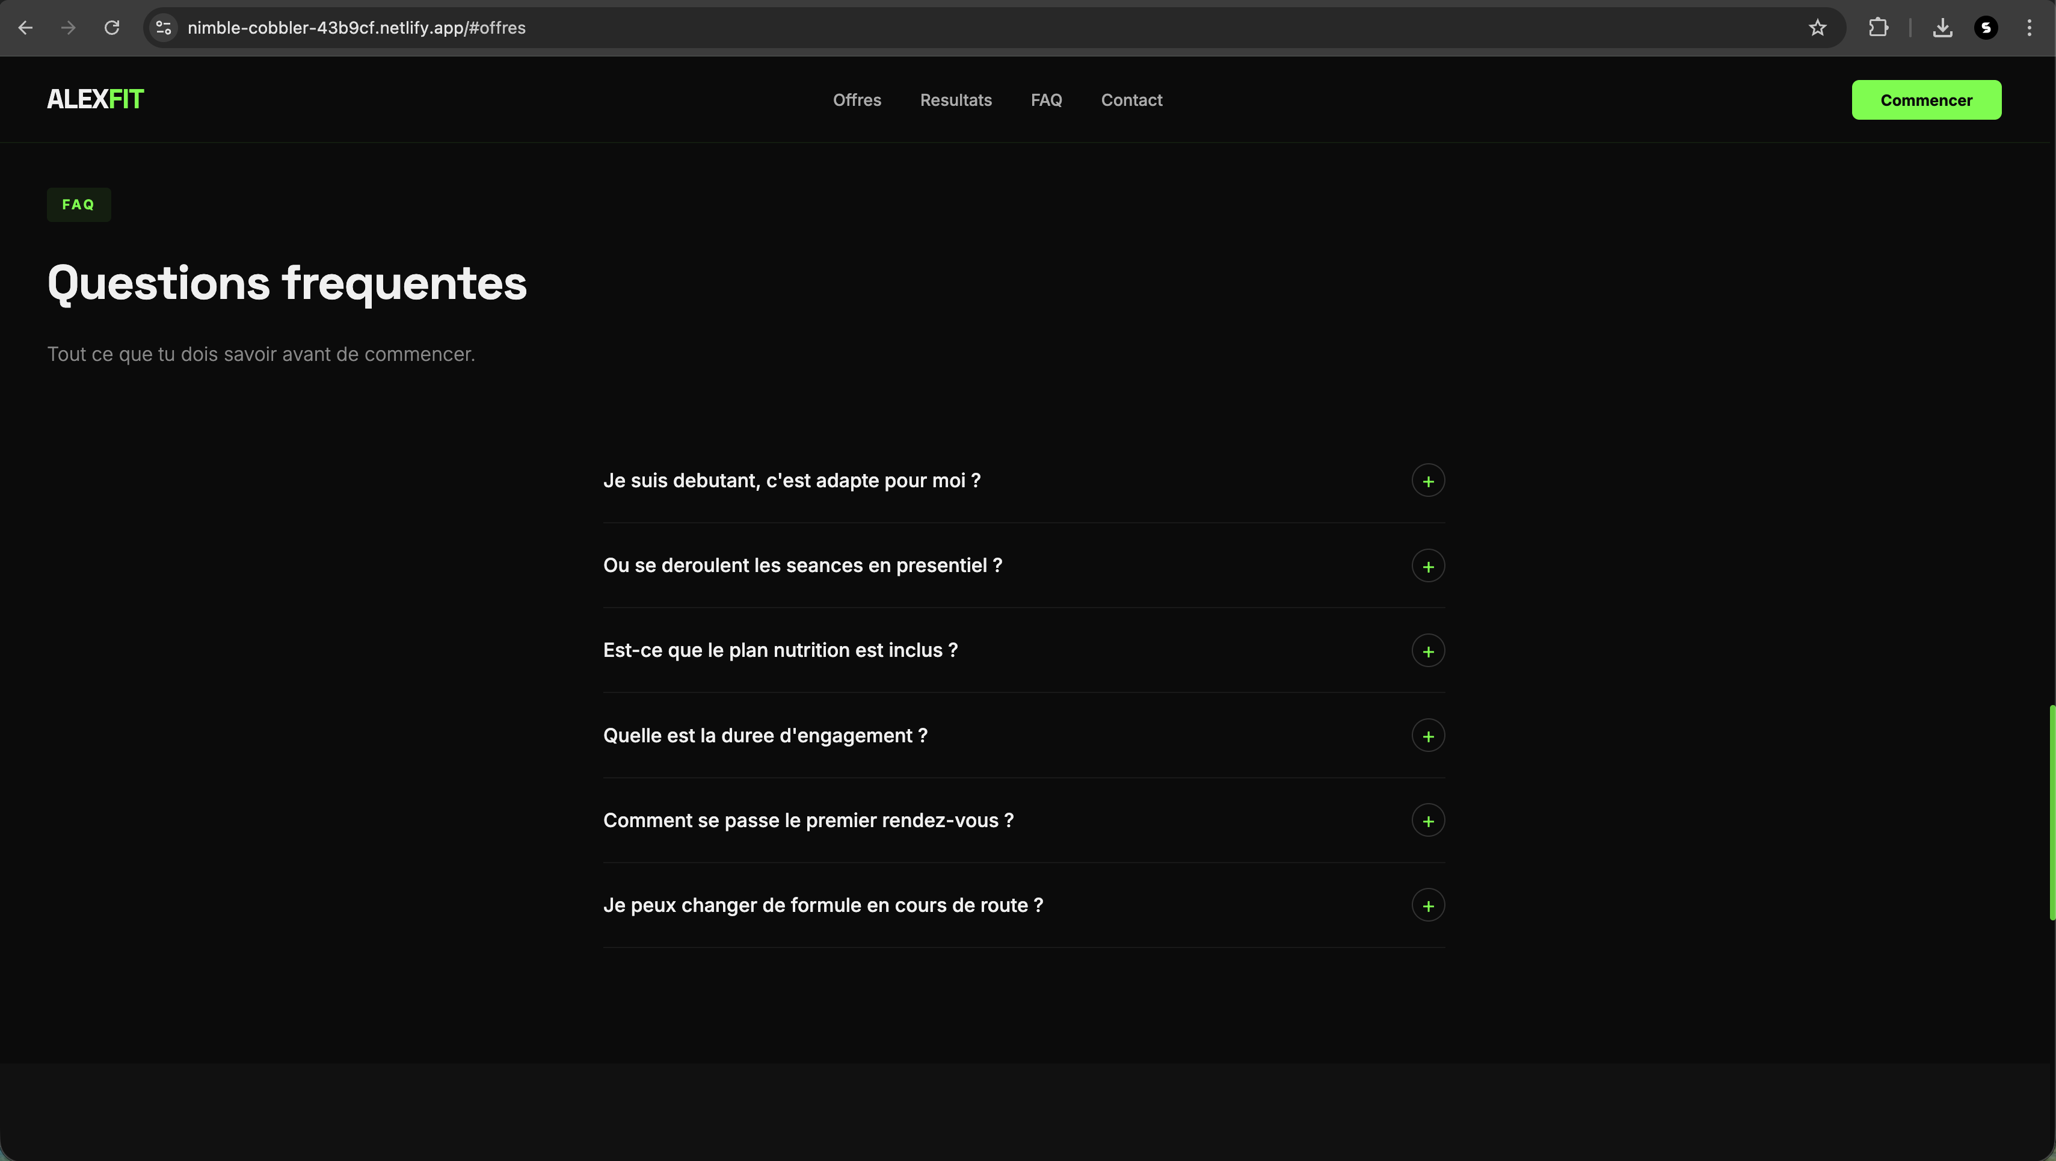Open Resultats nav link
This screenshot has width=2056, height=1161.
tap(955, 100)
